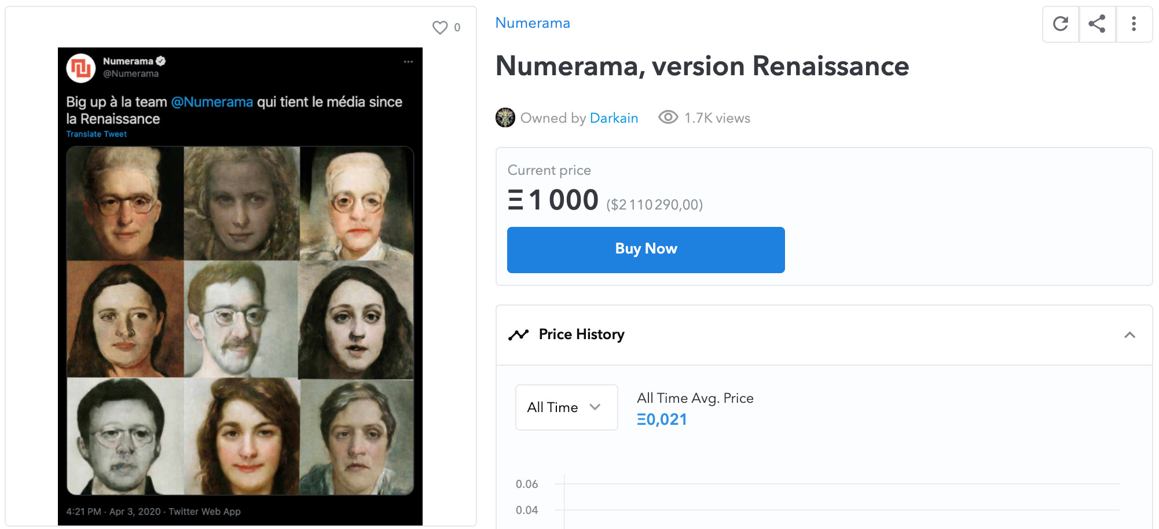Click the Numerama logo in the tweet image
Image resolution: width=1159 pixels, height=529 pixels.
(81, 68)
